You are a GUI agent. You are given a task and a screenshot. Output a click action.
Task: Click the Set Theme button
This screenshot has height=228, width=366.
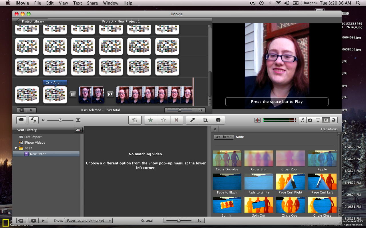coord(224,137)
